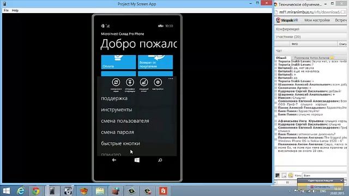Click the MirapolisVR logo
Image resolution: width=349 pixels, height=196 pixels.
pyautogui.click(x=287, y=20)
